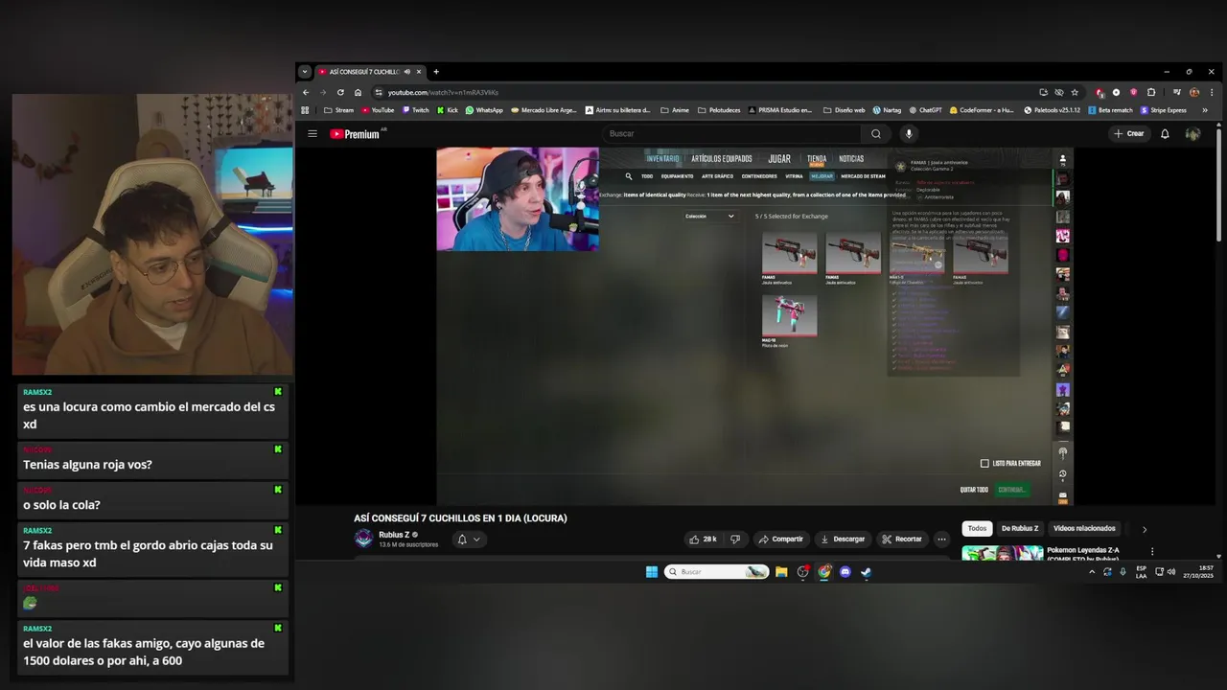Open the YouTube guide hamburger menu
This screenshot has width=1227, height=690.
313,134
